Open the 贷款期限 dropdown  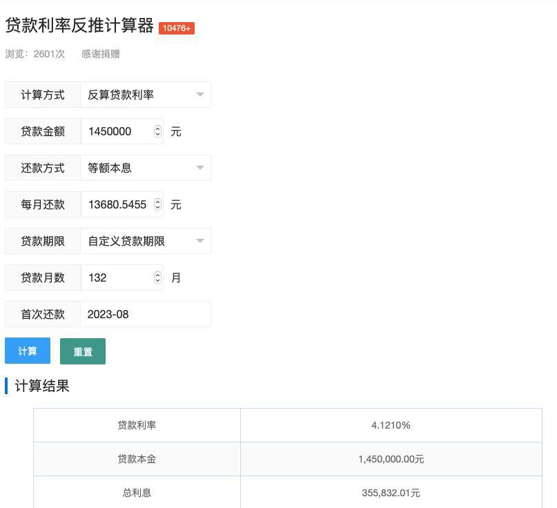[x=146, y=241]
